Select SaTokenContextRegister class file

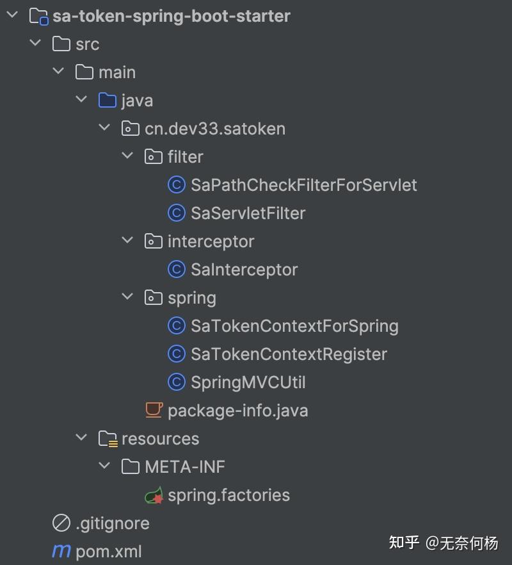coord(289,354)
